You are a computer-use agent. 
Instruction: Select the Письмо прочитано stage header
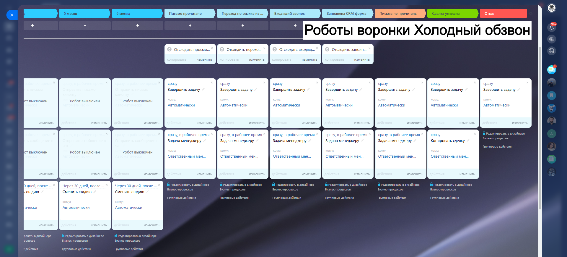pyautogui.click(x=190, y=13)
